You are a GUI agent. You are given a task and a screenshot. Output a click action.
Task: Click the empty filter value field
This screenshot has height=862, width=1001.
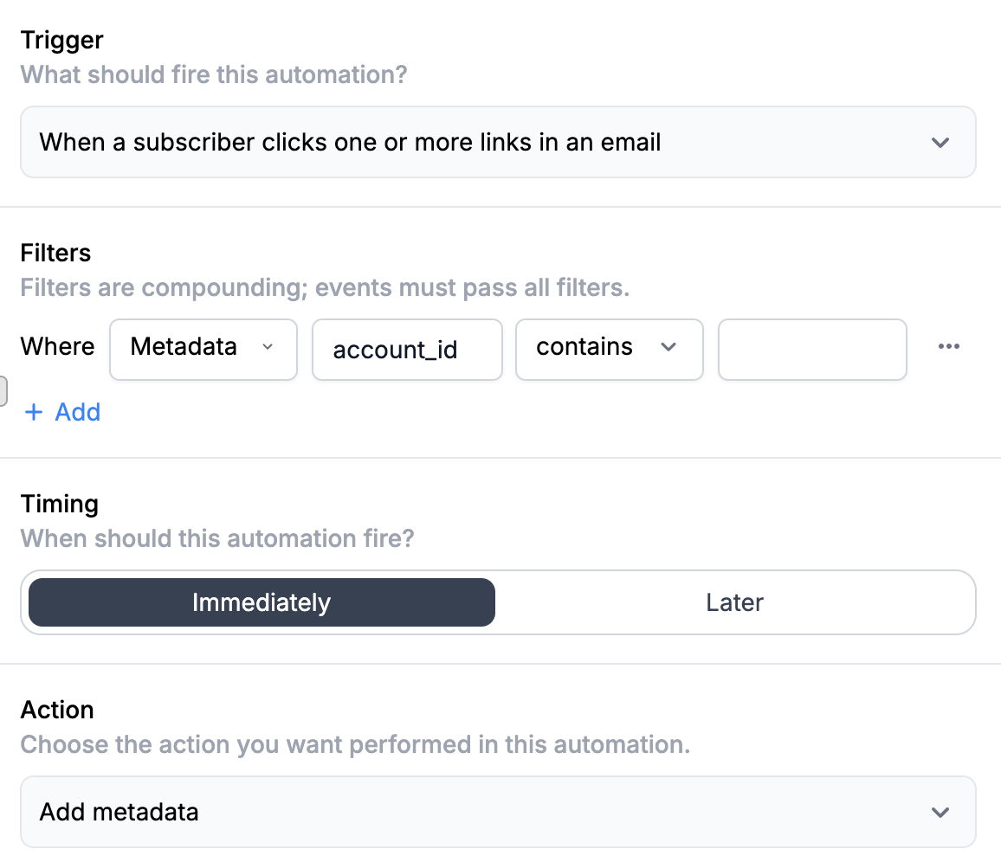[812, 350]
